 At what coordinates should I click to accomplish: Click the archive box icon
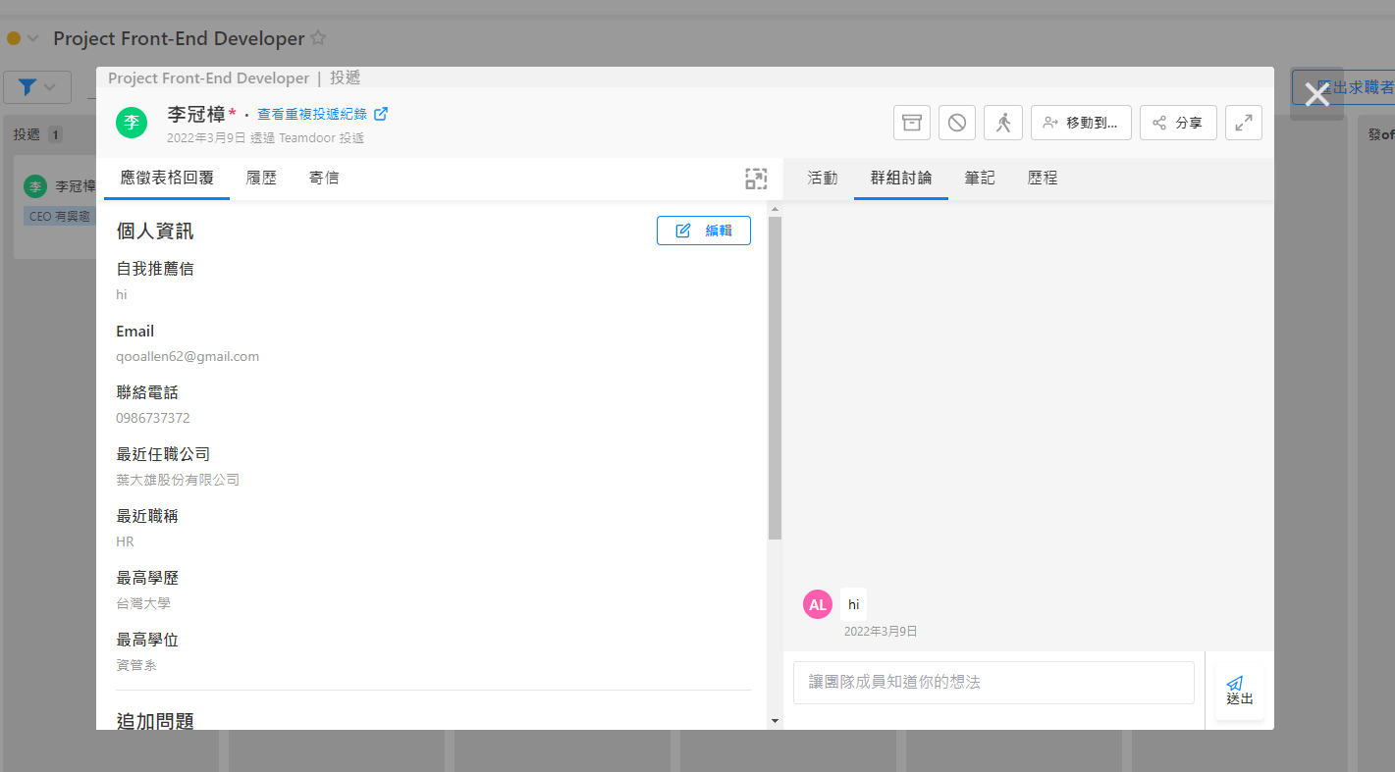point(911,123)
